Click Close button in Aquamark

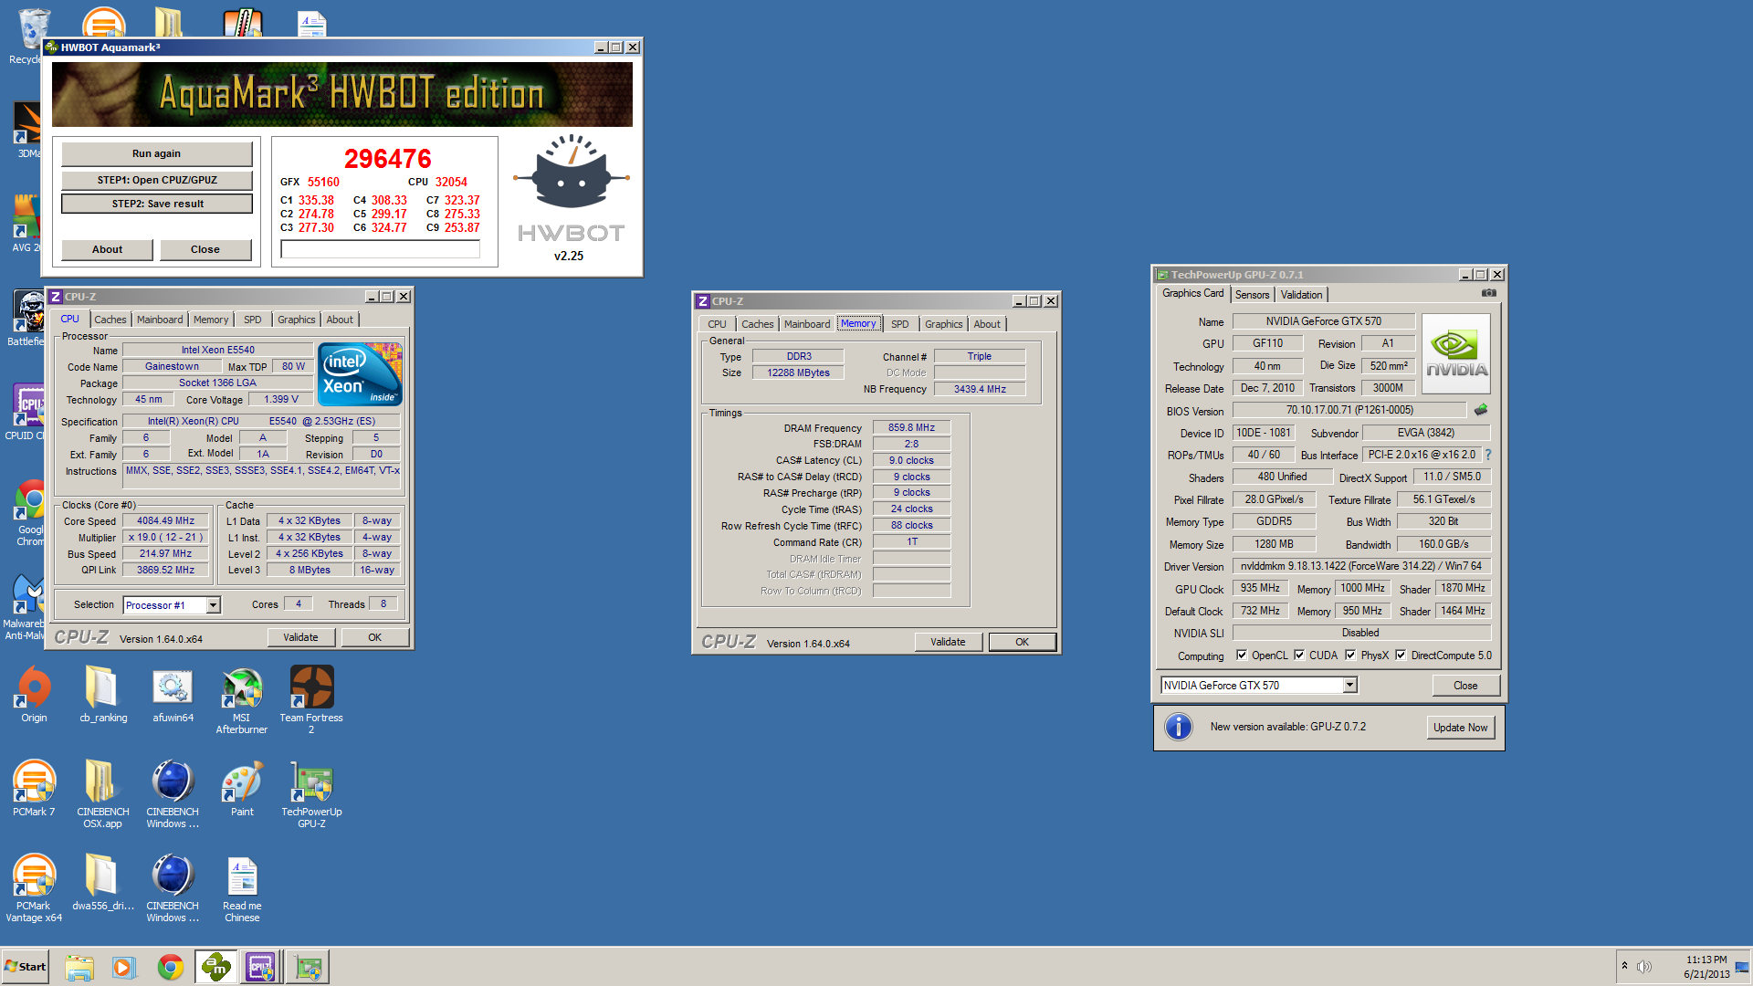pyautogui.click(x=205, y=249)
